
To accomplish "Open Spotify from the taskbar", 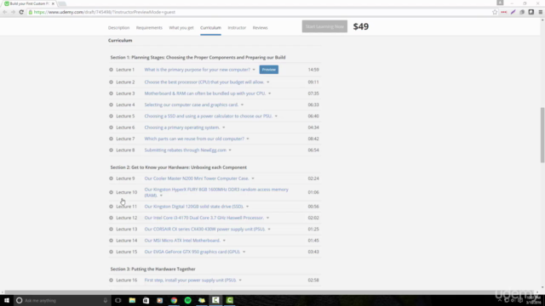I will pyautogui.click(x=187, y=300).
